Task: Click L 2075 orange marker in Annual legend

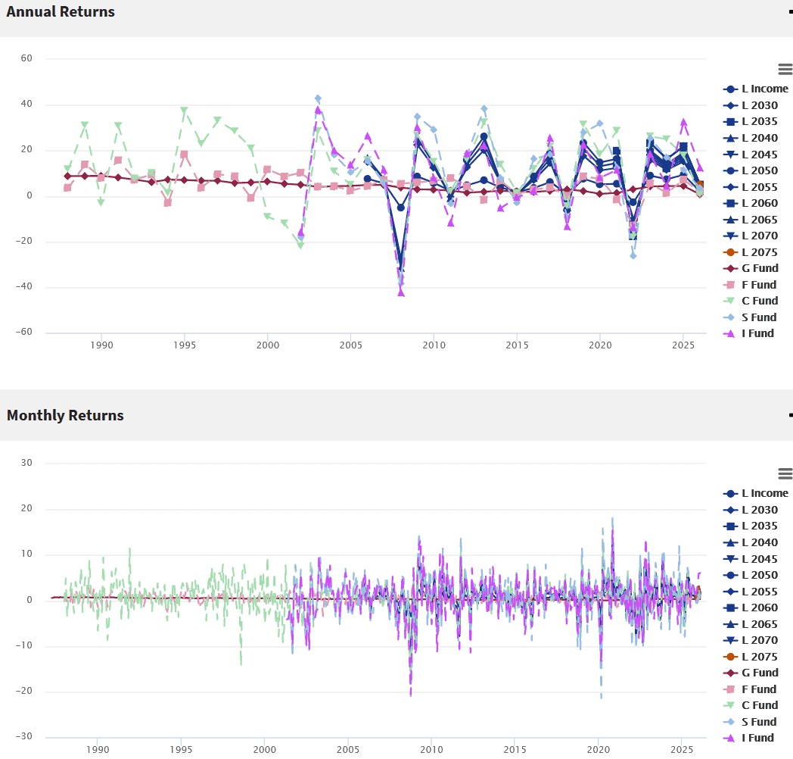Action: pos(731,252)
